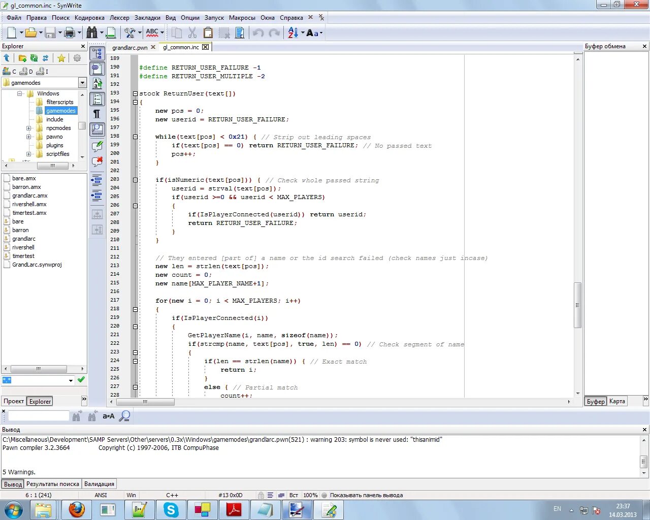This screenshot has width=650, height=520.
Task: Increase indent using the sidebar icon
Action: click(x=97, y=180)
